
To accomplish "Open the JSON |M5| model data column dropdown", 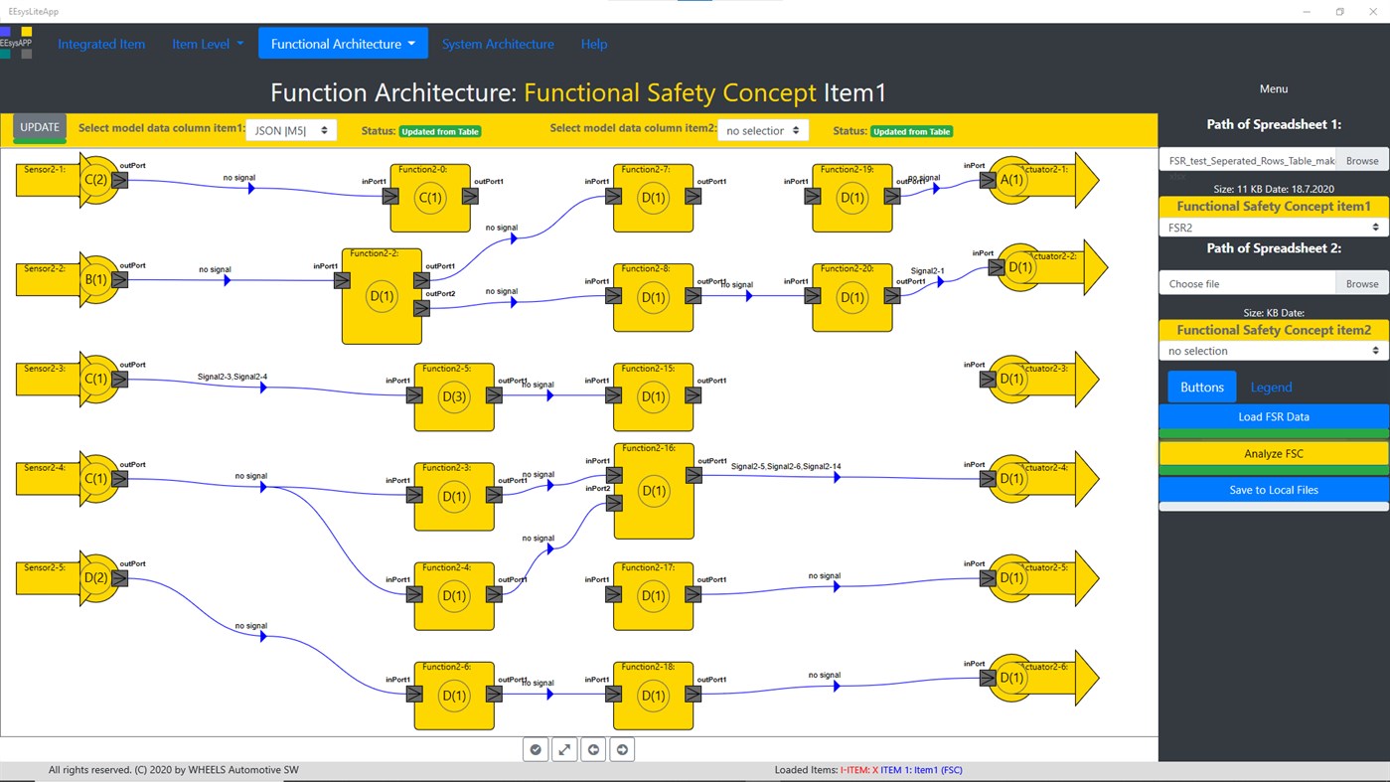I will tap(291, 129).
